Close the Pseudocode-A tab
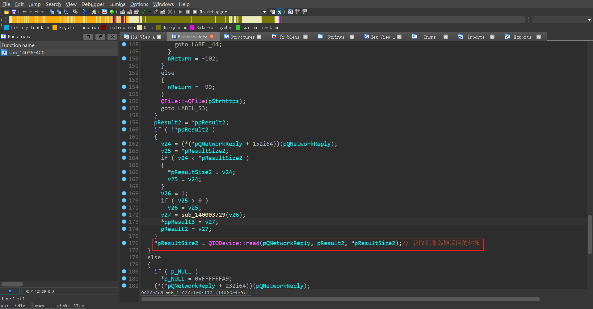Screen dimensions: 593x309 [212, 37]
